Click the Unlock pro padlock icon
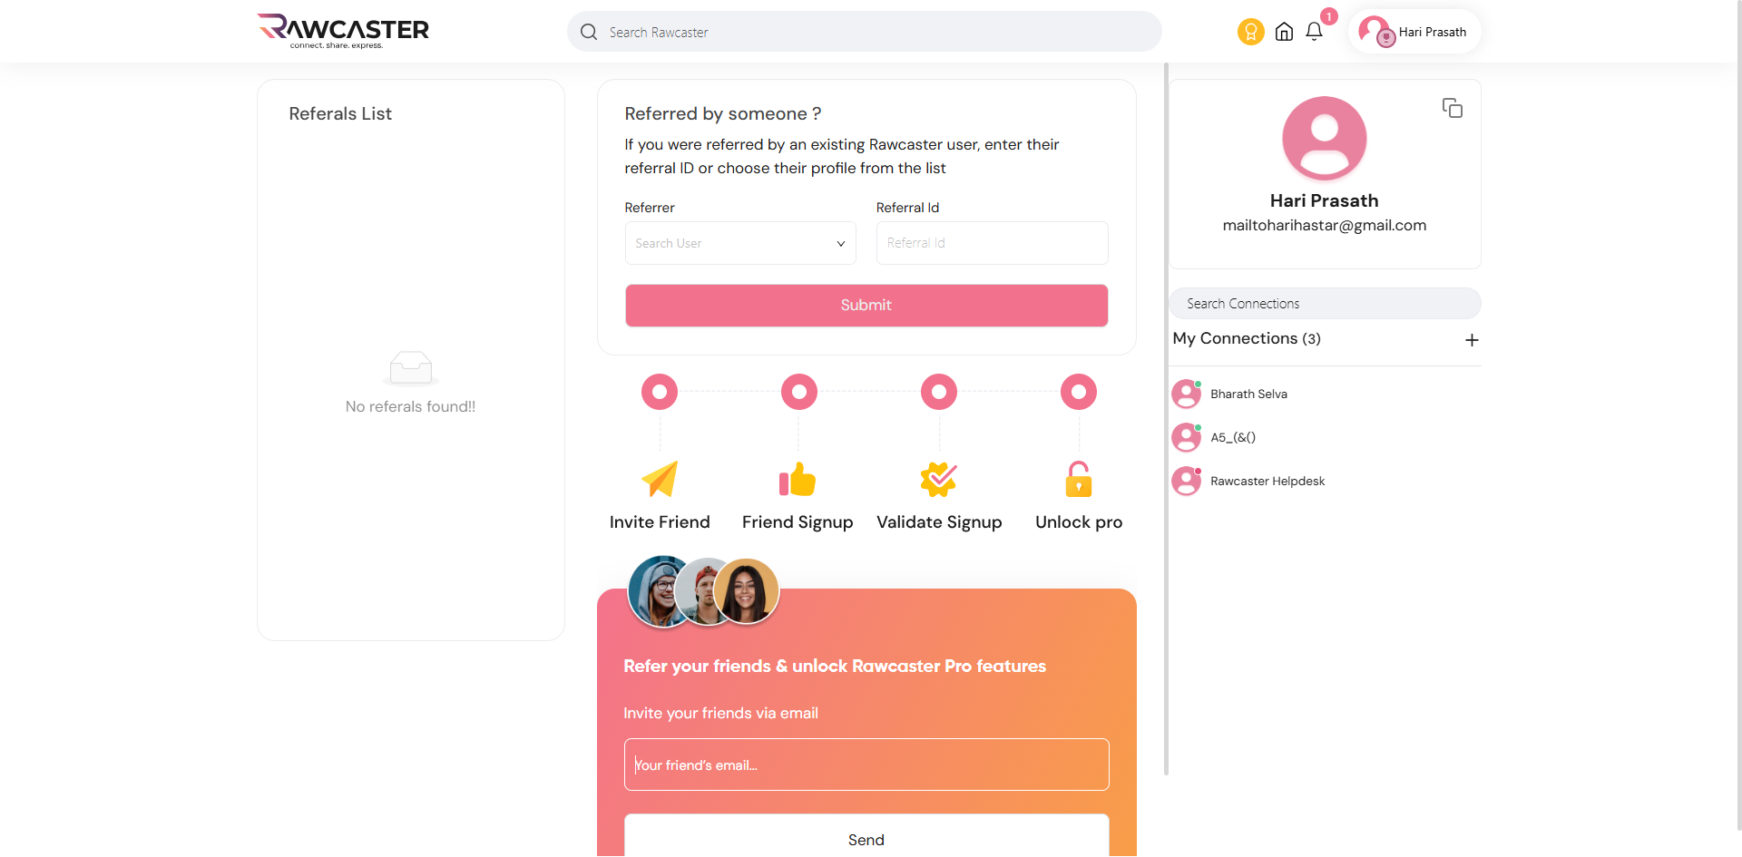Screen dimensions: 1742x857 tap(1078, 479)
